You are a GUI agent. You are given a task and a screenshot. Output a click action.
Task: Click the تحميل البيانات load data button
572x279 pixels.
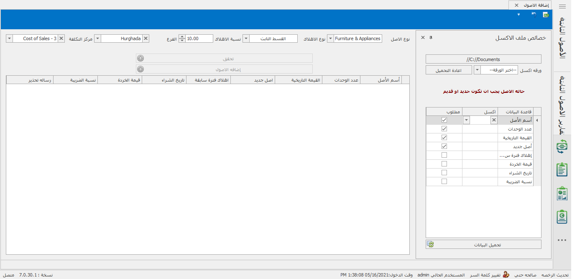tap(483, 245)
